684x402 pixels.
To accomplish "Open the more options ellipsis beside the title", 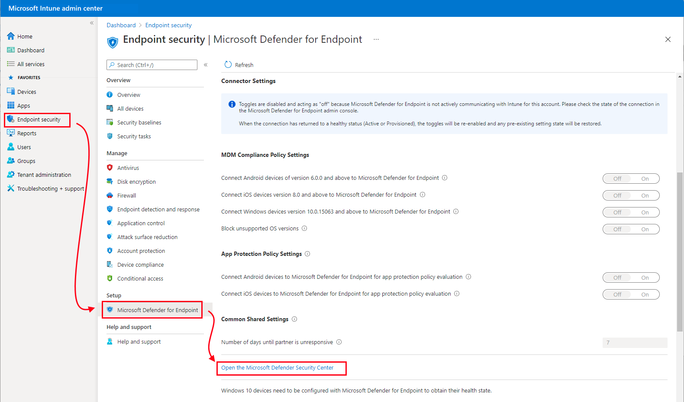I will (376, 39).
